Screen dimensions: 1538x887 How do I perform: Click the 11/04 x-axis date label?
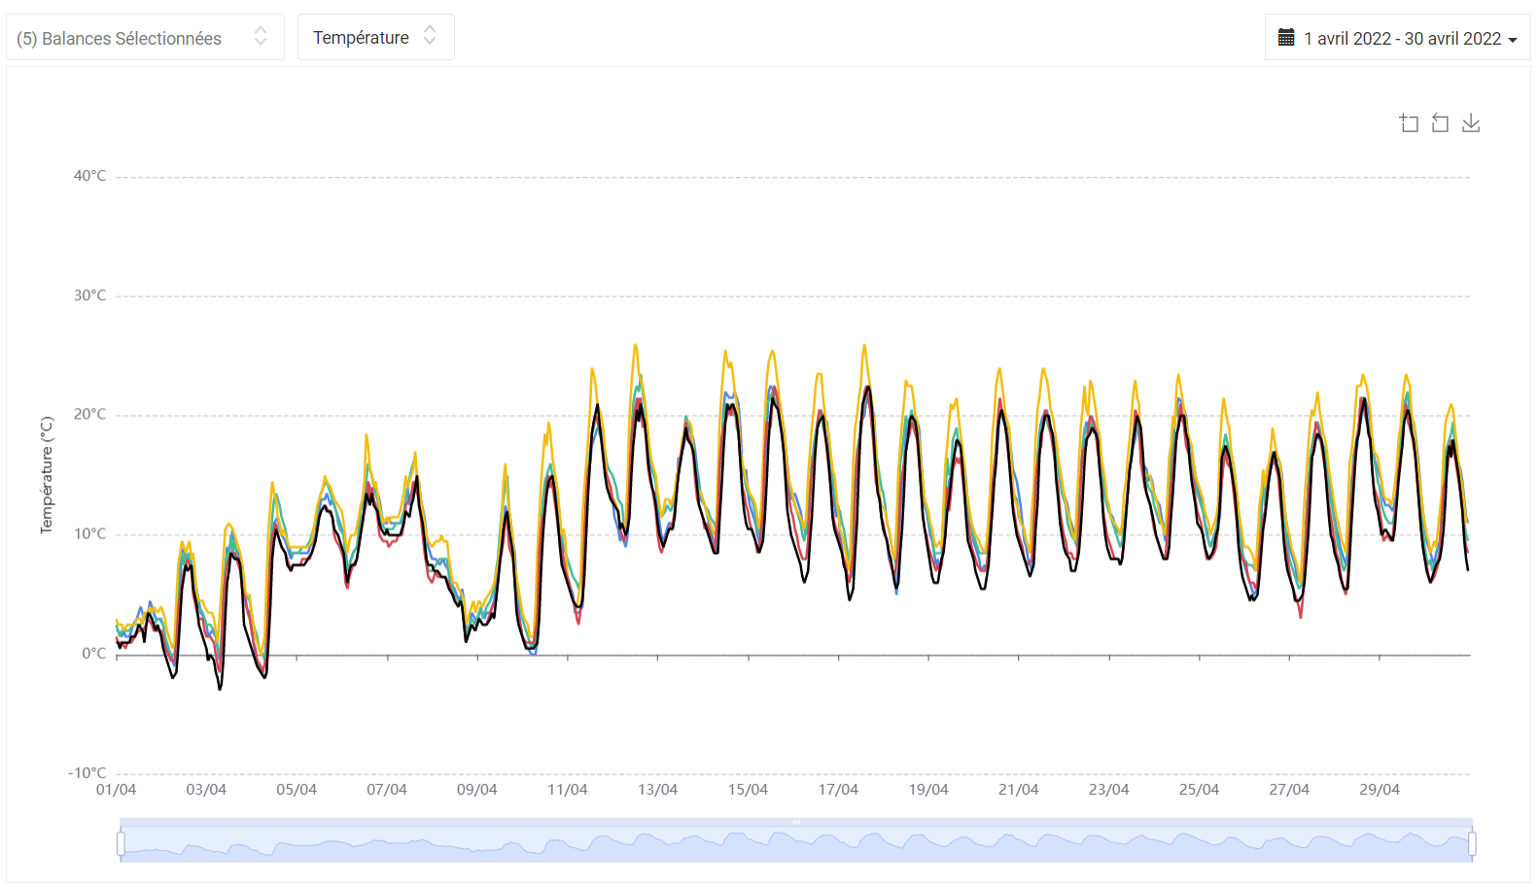tap(568, 790)
